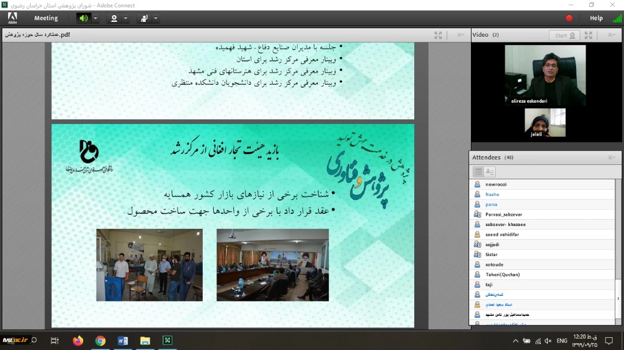
Task: Click the red recording indicator
Action: pos(569,18)
